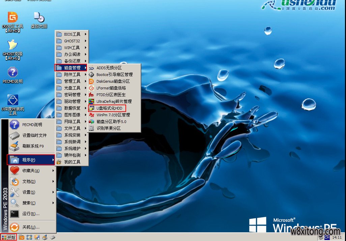The width and height of the screenshot is (346, 241).
Task: Expand the 备份还原 submenu
Action: 72,61
